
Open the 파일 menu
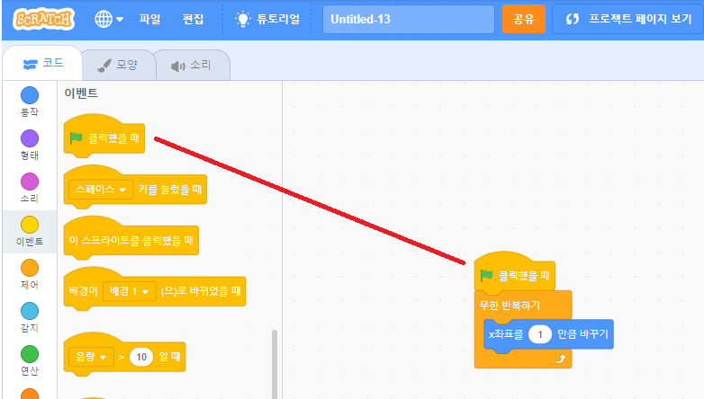(x=149, y=19)
